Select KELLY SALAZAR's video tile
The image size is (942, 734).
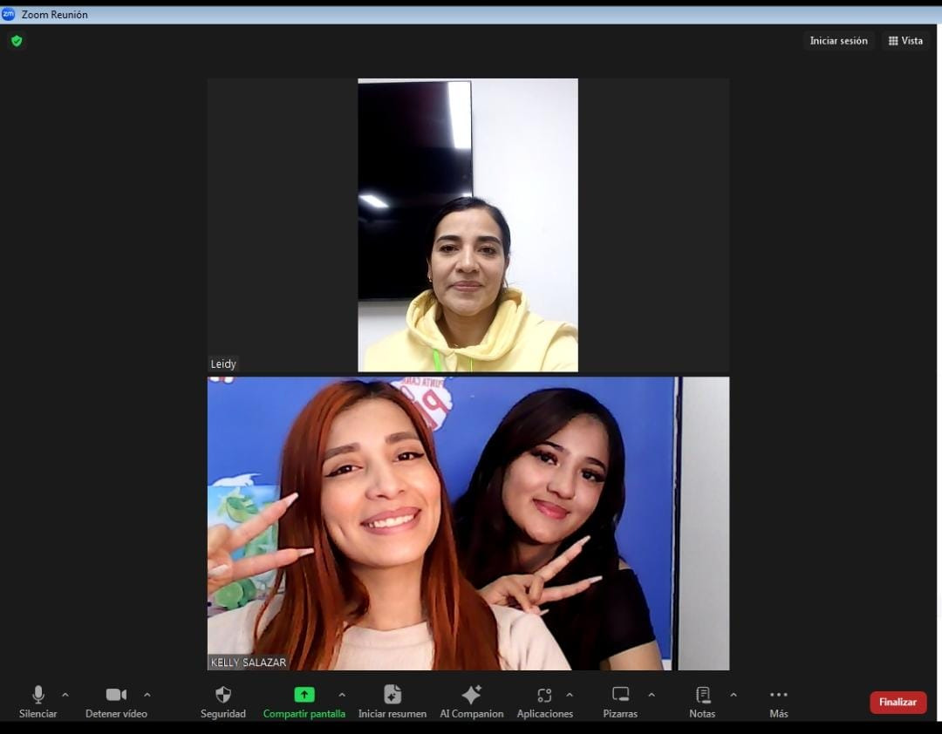(x=468, y=523)
